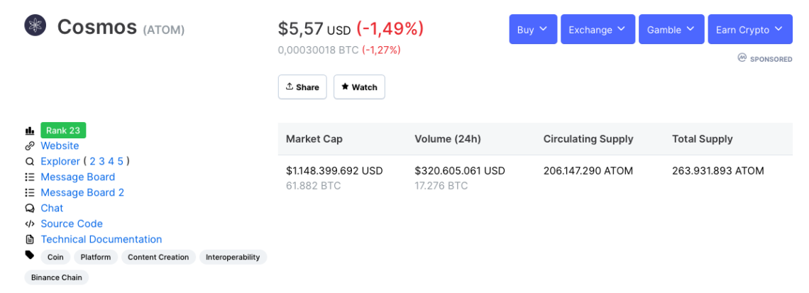Open the Message Board 2 link
809x293 pixels.
pyautogui.click(x=82, y=192)
